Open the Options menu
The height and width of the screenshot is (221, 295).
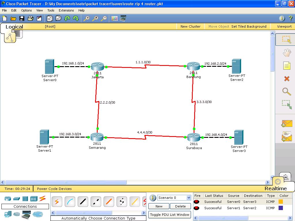[26, 10]
